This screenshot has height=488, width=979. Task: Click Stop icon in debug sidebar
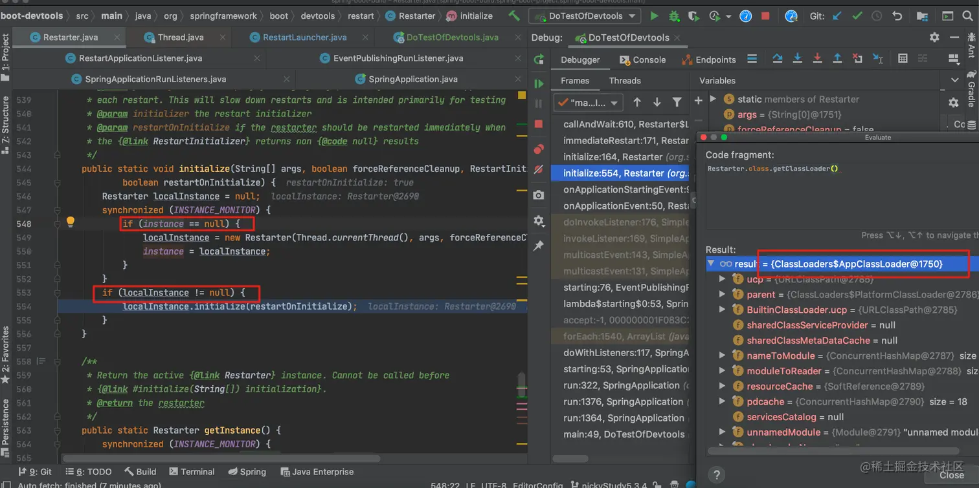(x=539, y=123)
